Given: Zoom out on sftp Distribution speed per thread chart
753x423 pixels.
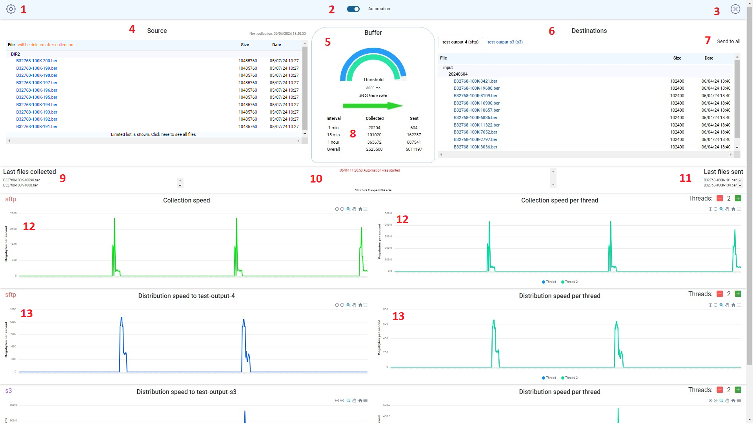Looking at the screenshot, I should pos(716,305).
